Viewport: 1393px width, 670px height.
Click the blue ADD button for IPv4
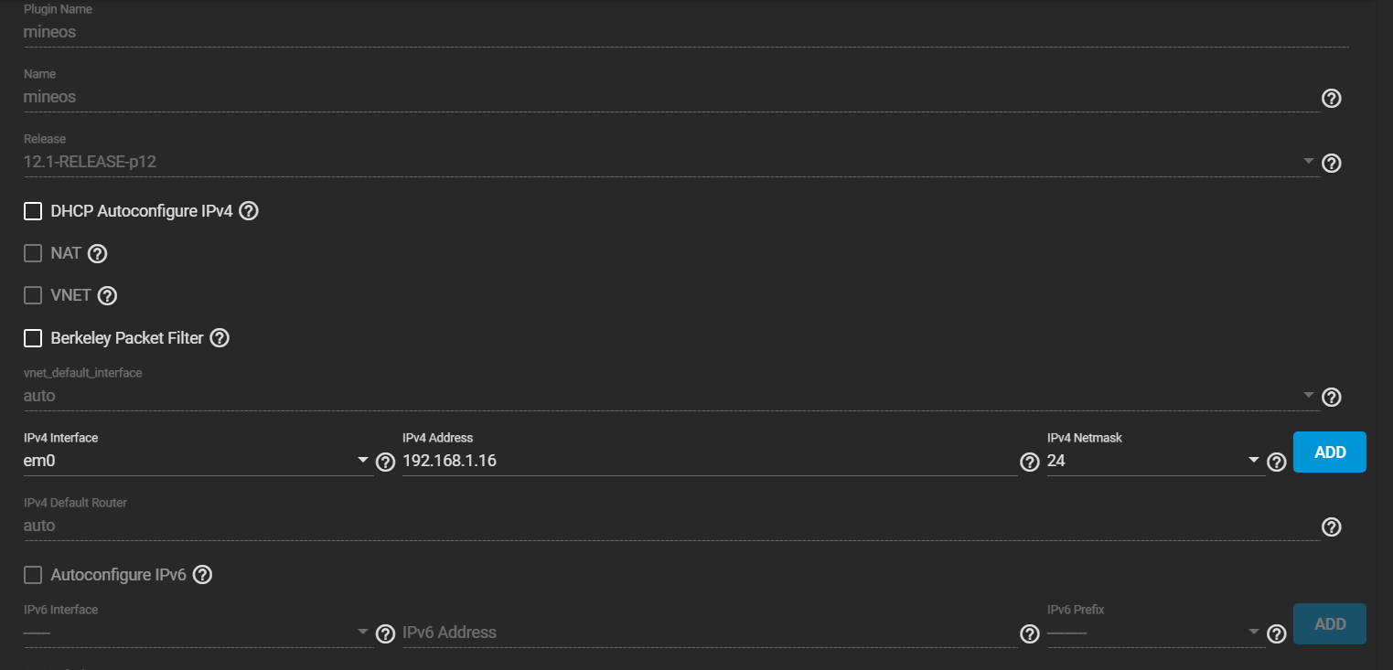pos(1329,452)
